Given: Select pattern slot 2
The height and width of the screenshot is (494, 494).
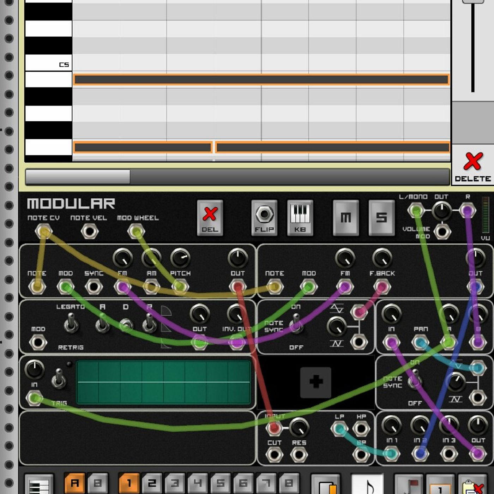Looking at the screenshot, I should click(152, 483).
